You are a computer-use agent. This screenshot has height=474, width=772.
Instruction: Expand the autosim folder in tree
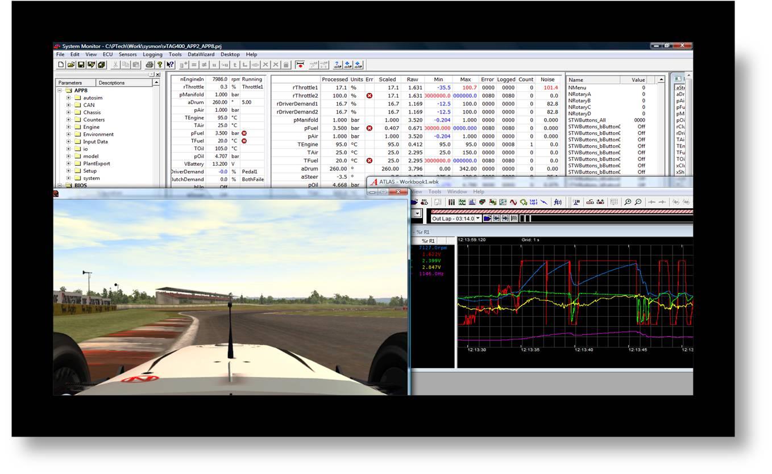pos(69,98)
